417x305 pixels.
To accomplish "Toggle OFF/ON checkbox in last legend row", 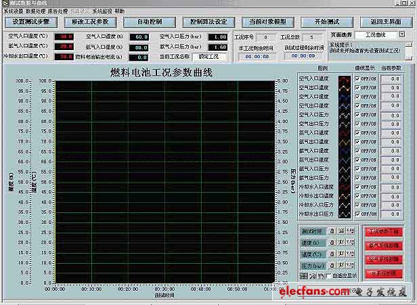I will click(358, 213).
